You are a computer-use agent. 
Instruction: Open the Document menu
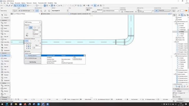coord(17,3)
